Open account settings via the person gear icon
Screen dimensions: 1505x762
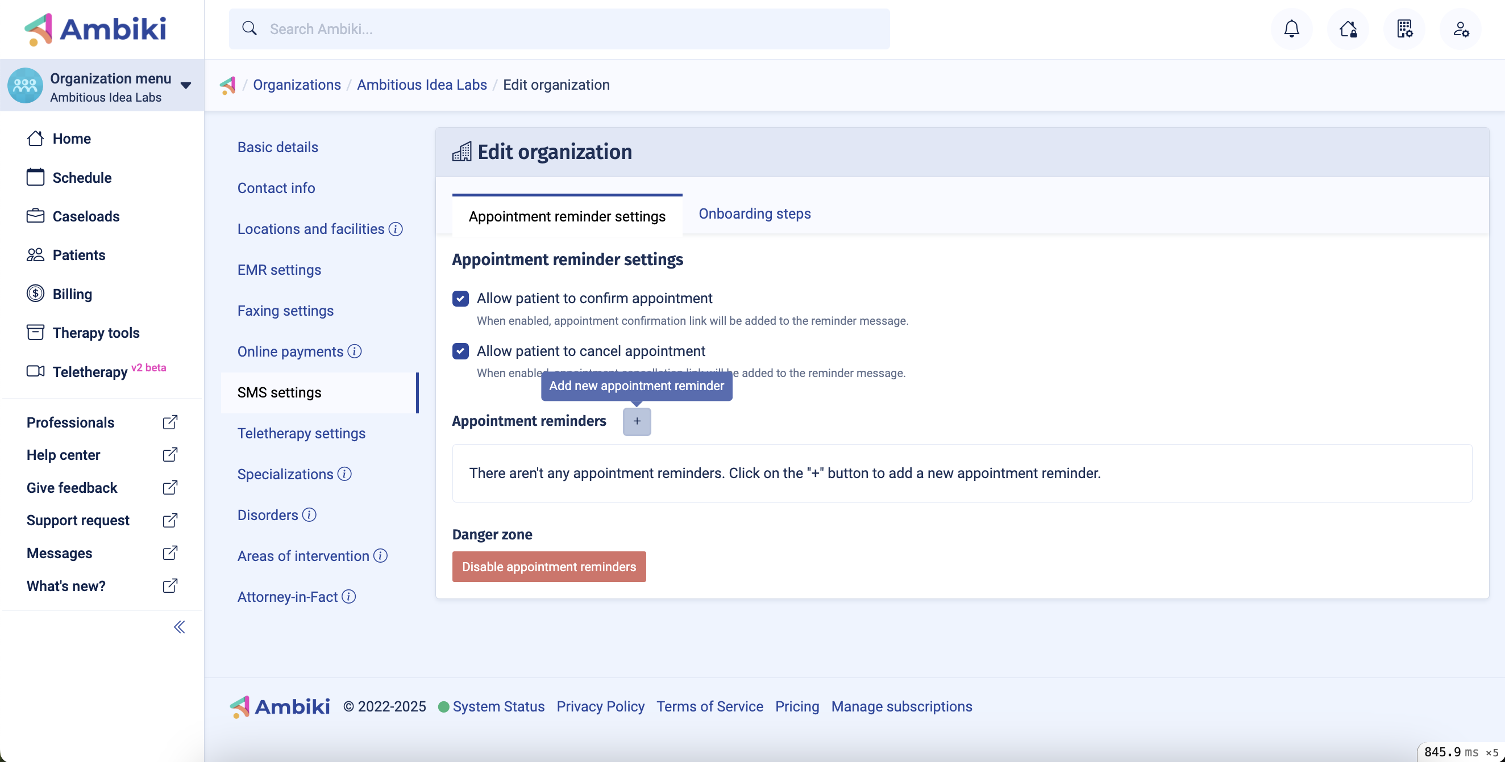(x=1461, y=28)
